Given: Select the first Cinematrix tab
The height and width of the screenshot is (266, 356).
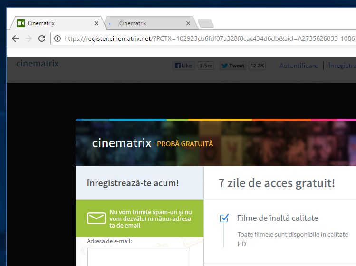Looking at the screenshot, I should [x=57, y=23].
